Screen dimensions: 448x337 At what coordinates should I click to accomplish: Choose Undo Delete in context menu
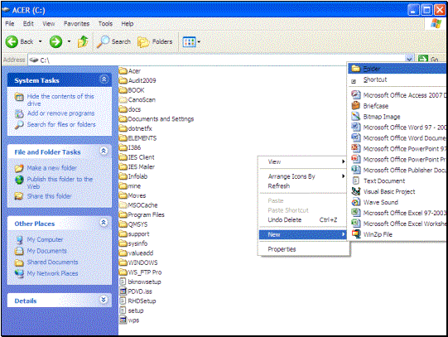pos(303,220)
